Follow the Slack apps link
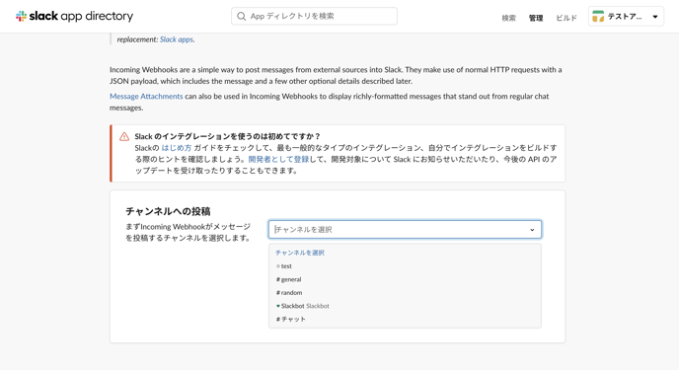Viewport: 679px width, 370px height. 177,39
